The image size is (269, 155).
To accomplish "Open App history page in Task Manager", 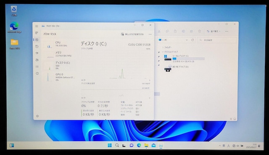I will [x=37, y=46].
